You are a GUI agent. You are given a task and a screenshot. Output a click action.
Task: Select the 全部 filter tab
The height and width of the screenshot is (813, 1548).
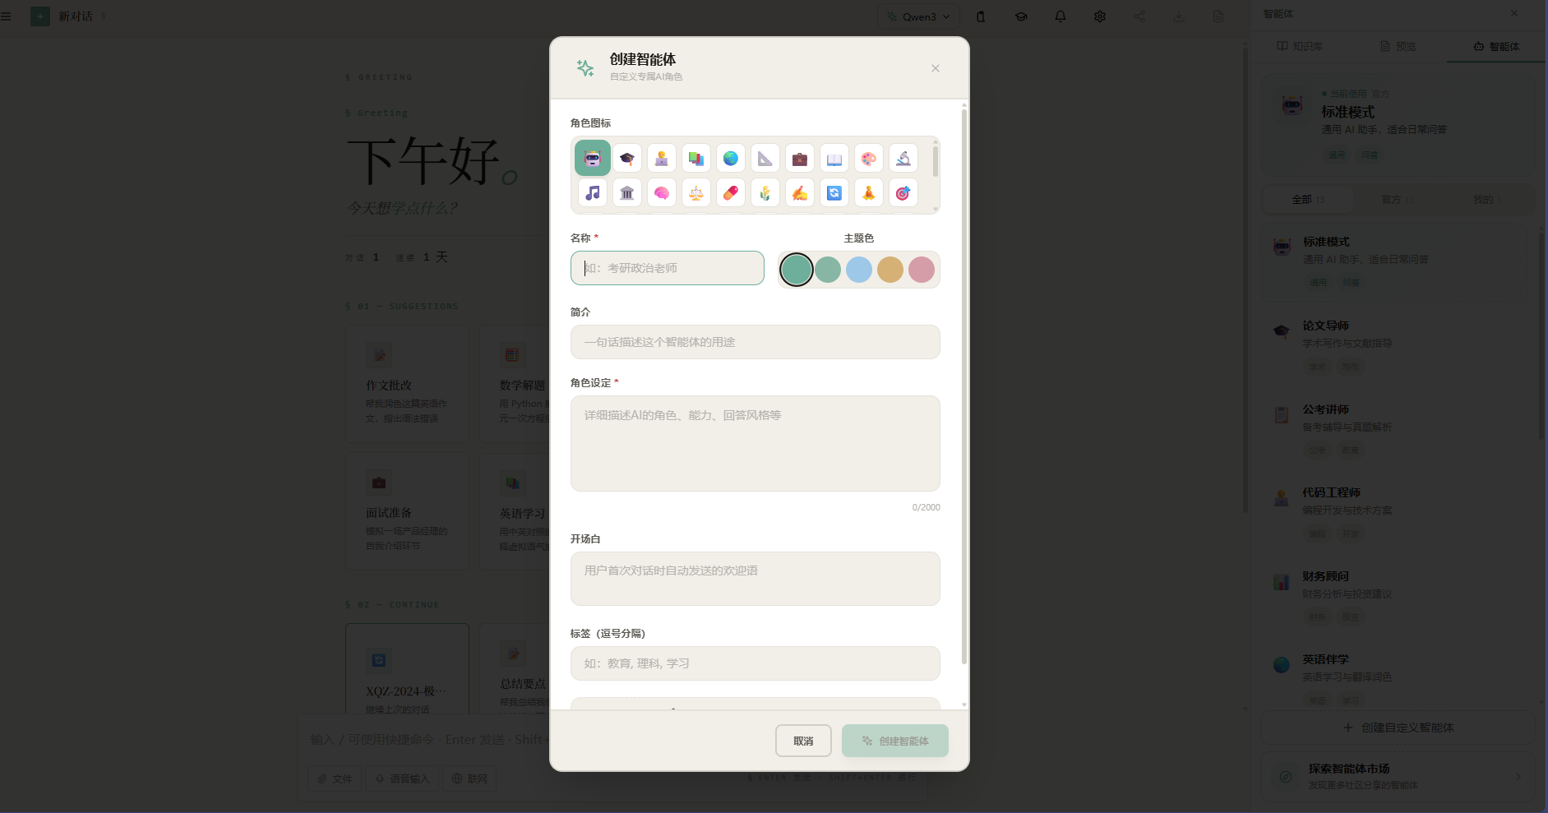[x=1308, y=200]
